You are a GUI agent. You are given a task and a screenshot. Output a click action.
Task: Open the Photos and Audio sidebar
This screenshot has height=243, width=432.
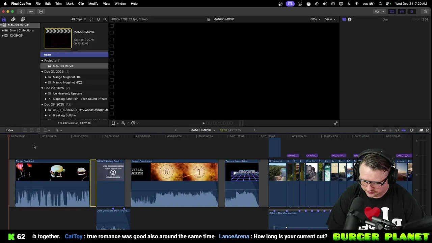(x=13, y=19)
